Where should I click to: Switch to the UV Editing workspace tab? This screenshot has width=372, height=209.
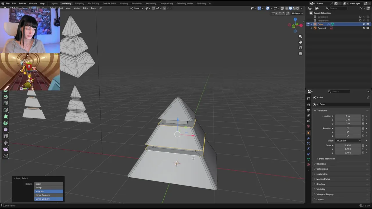(93, 3)
